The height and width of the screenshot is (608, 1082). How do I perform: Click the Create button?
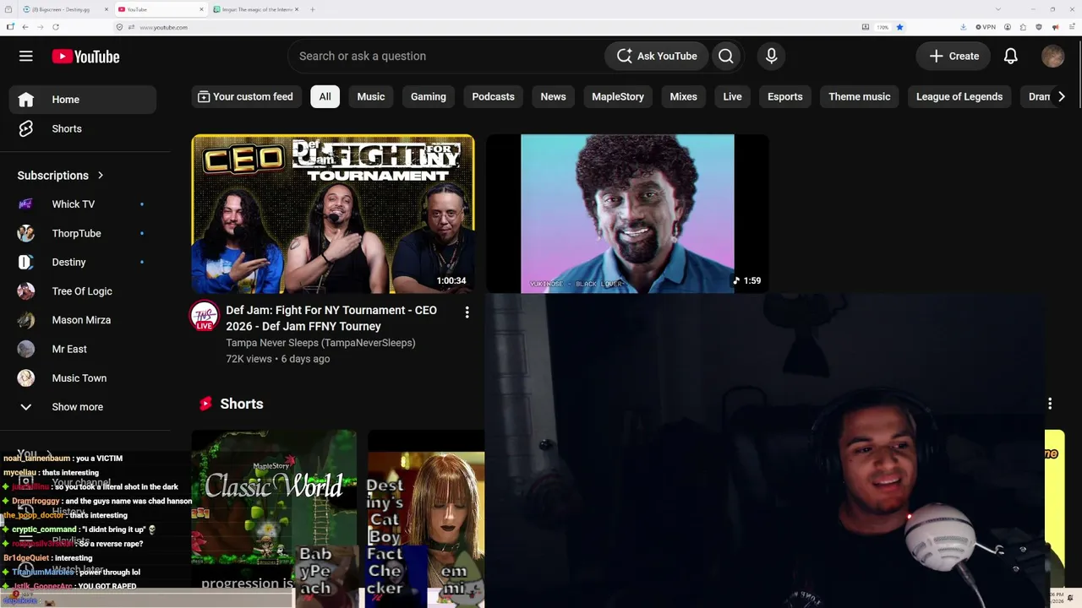tap(954, 56)
